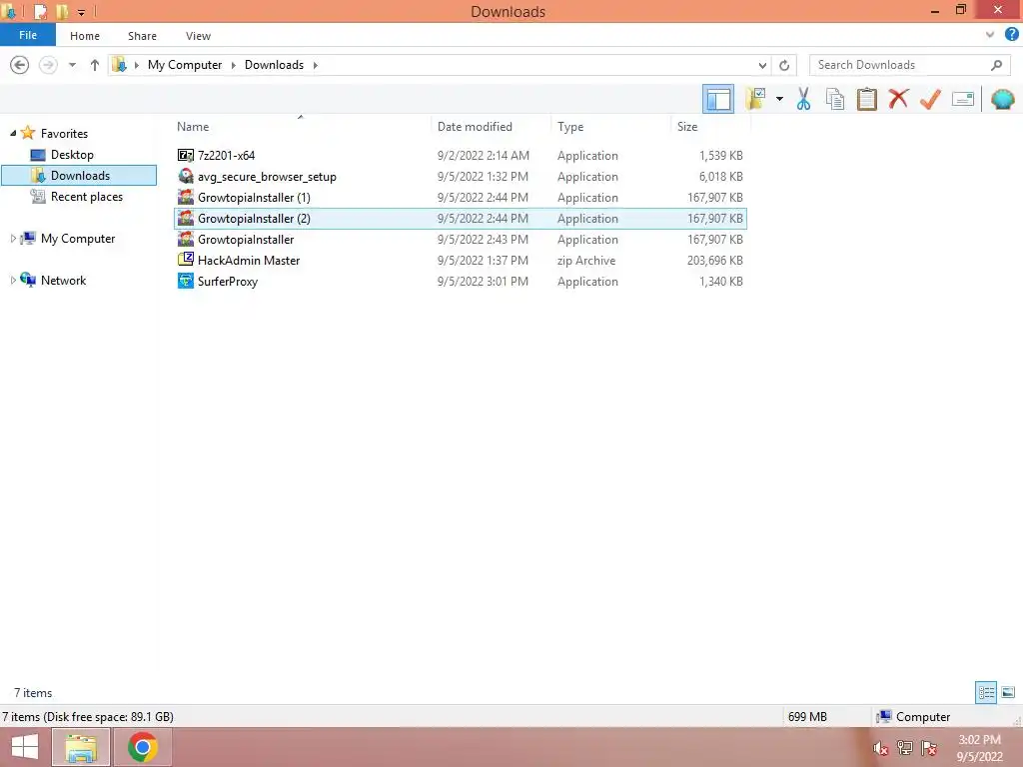This screenshot has height=767, width=1023.
Task: Open Google Chrome from the taskbar
Action: pos(142,747)
